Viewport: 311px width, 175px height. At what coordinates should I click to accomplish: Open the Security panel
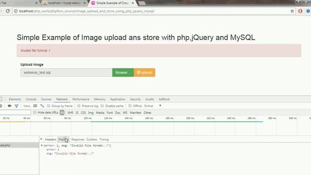135,99
